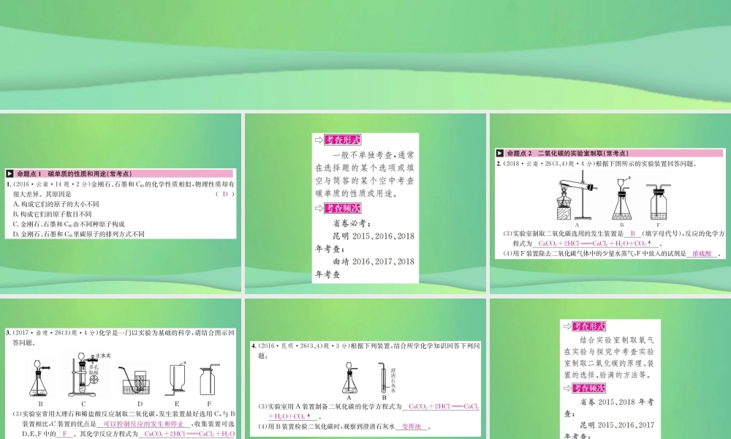Select option A 构成它们的原子的大小不同
The image size is (731, 439).
[56, 204]
